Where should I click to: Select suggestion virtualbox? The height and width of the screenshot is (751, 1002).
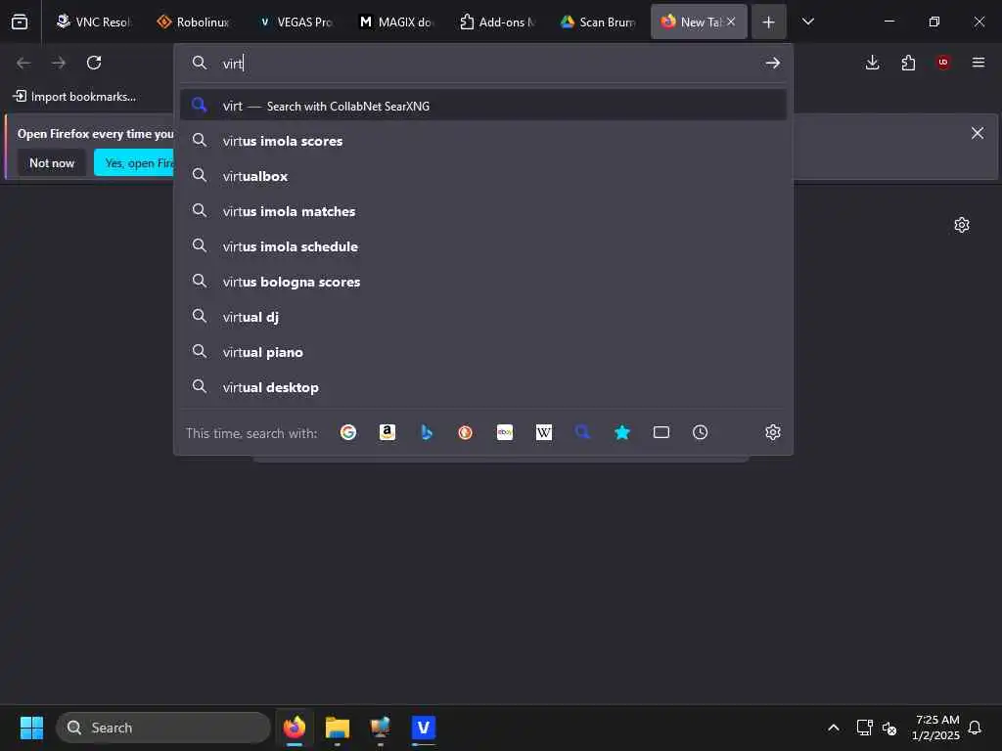[x=483, y=176]
